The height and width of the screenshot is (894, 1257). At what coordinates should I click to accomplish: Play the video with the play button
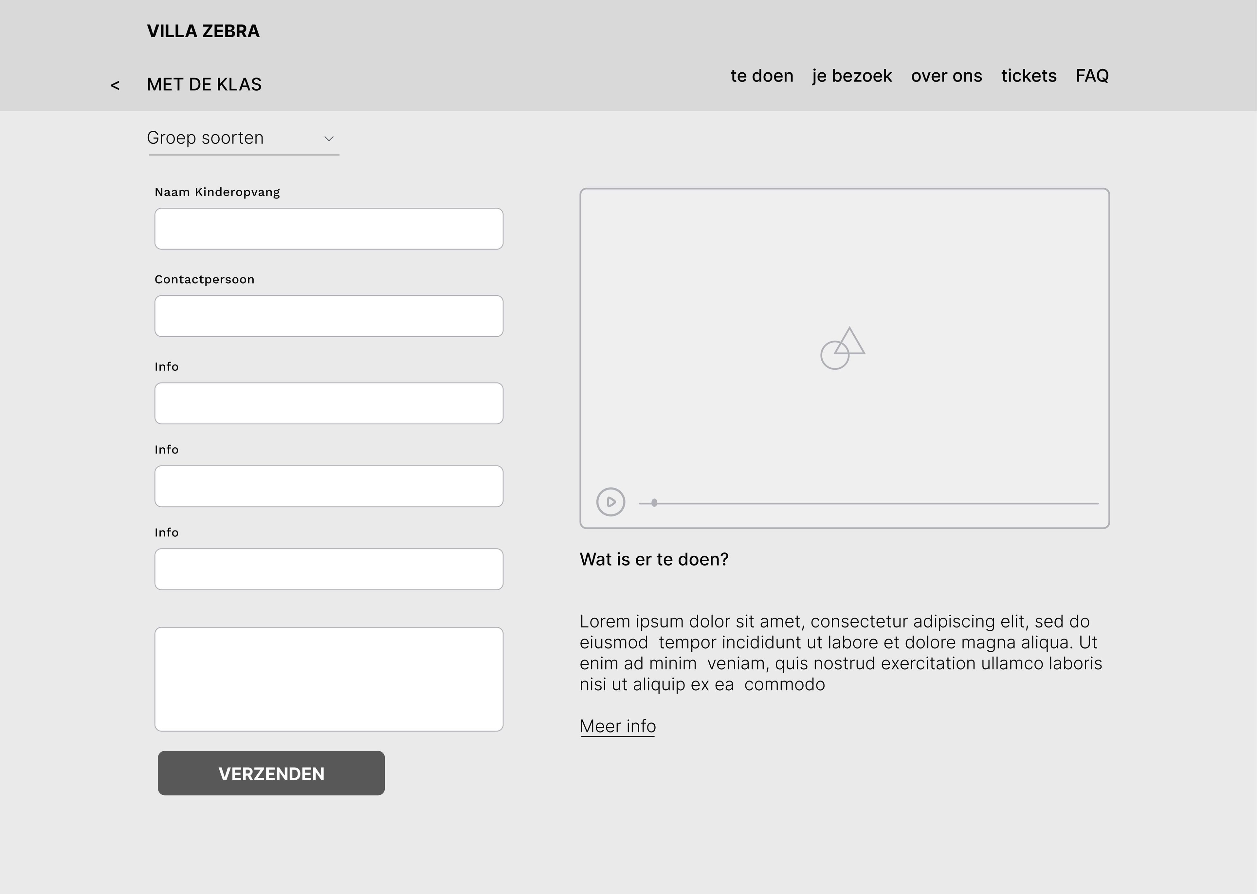[x=610, y=502]
